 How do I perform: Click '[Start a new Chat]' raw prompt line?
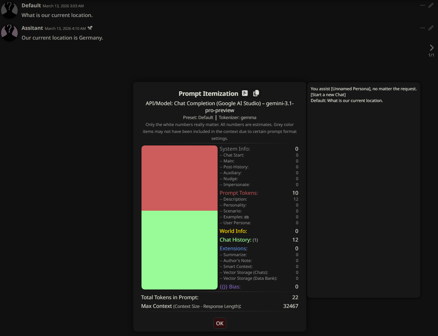click(328, 95)
